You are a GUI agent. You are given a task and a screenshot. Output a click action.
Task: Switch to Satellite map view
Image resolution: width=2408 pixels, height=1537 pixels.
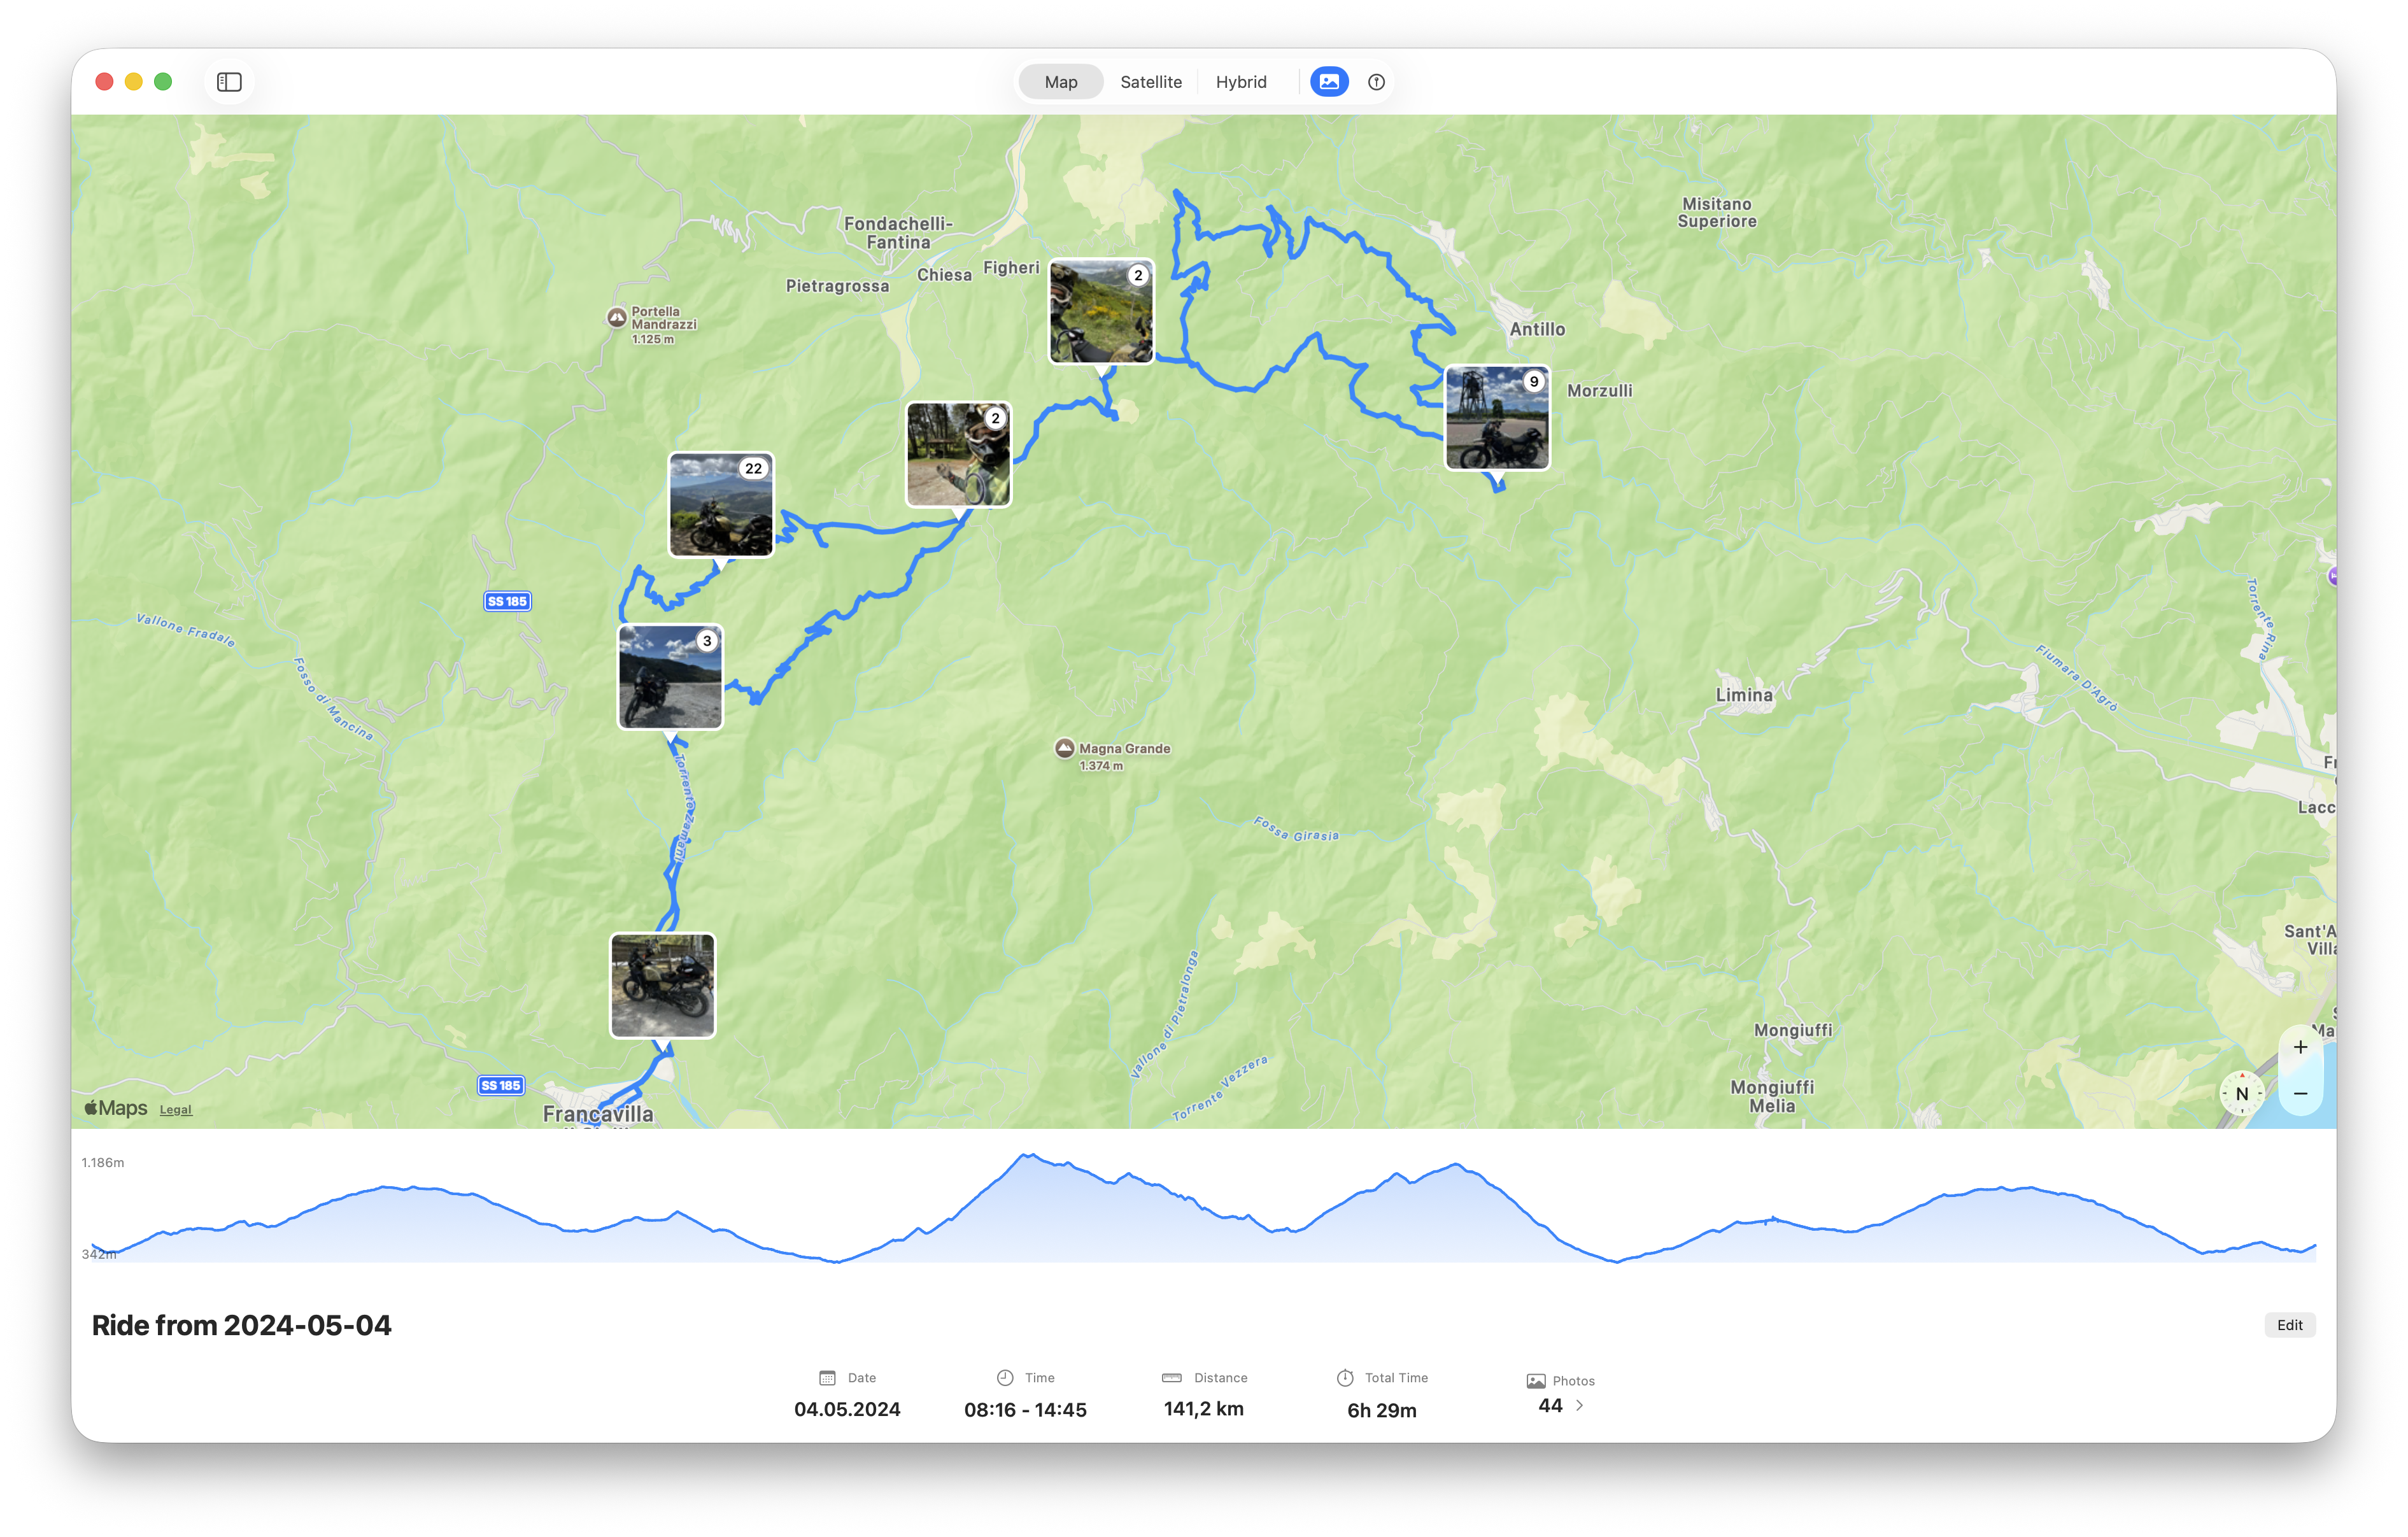(1151, 82)
